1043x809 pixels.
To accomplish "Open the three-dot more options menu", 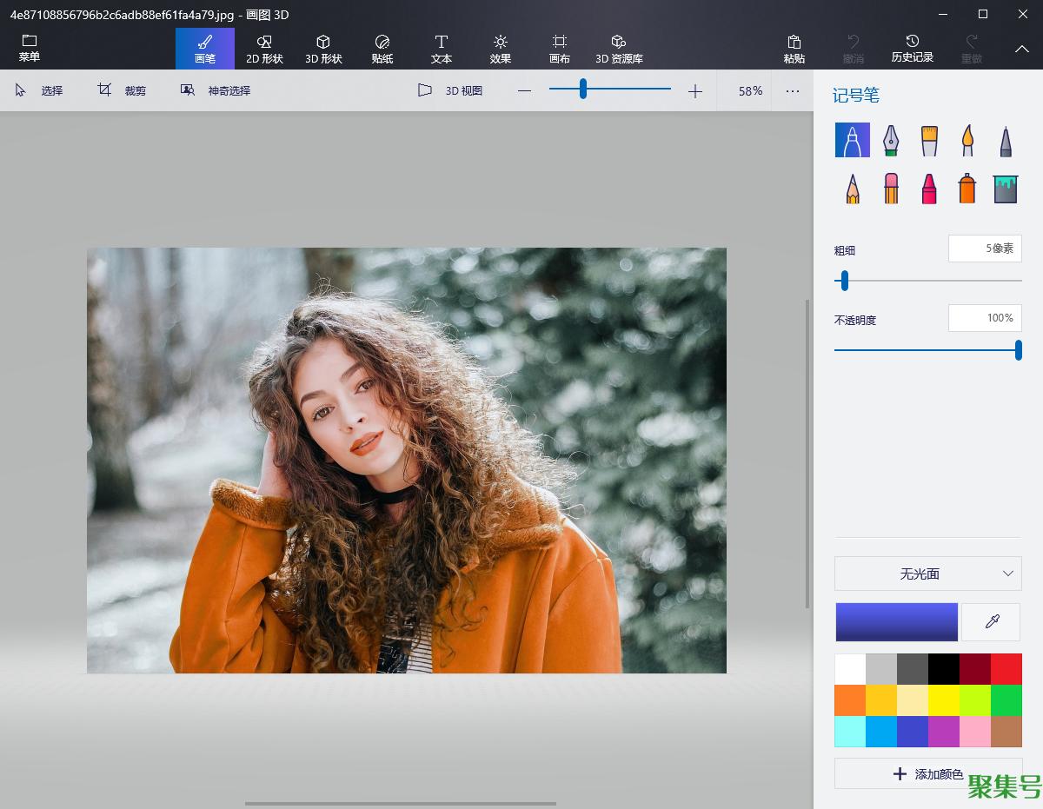I will 793,90.
